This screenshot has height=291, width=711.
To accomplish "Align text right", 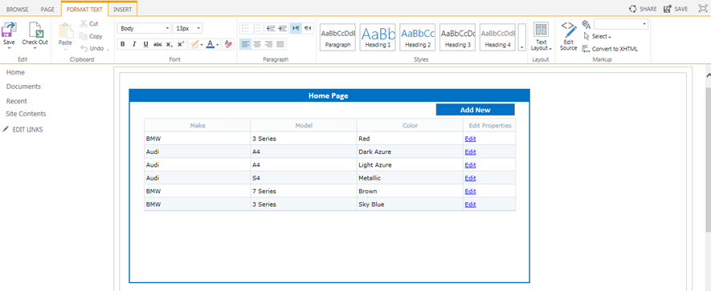I will pos(268,44).
